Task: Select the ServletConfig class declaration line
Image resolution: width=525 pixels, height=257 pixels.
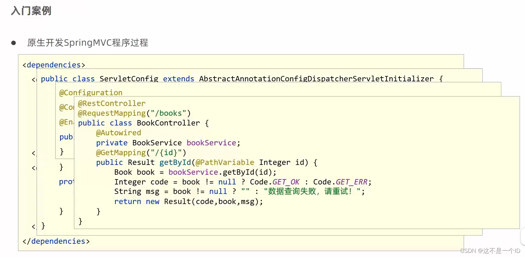Action: (242, 79)
